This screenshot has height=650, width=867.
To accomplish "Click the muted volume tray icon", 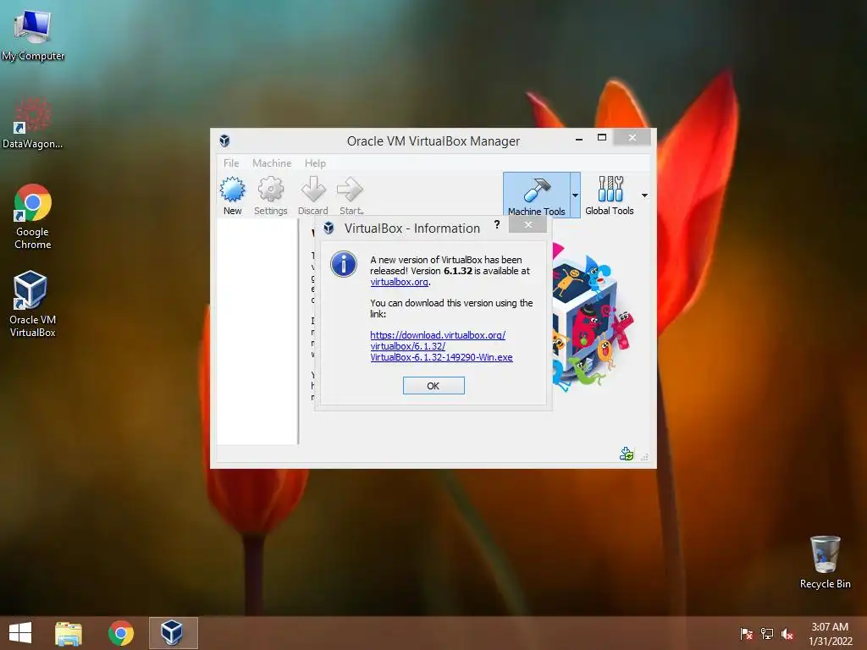I will 787,634.
